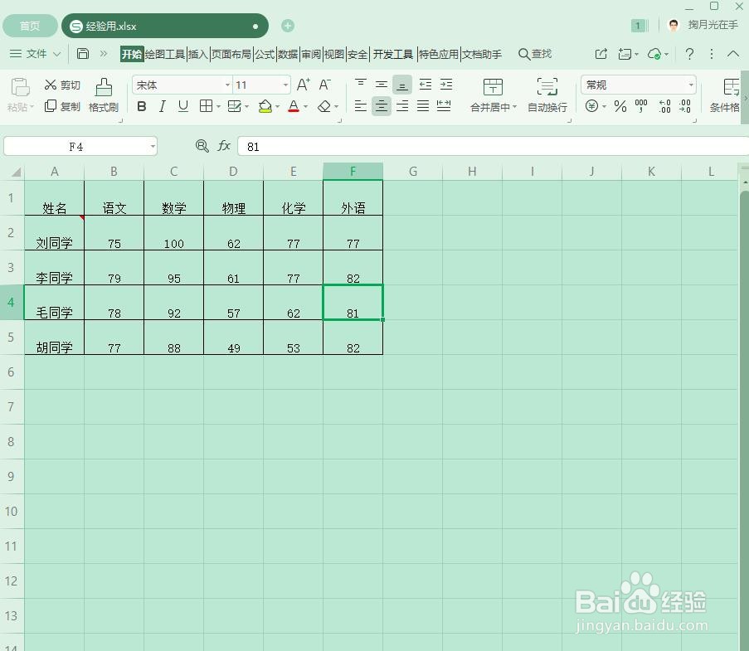Image resolution: width=749 pixels, height=651 pixels.
Task: Decrease font size with A- icon
Action: 324,85
